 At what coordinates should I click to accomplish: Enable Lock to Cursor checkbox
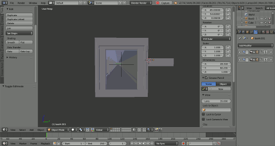pyautogui.click(x=203, y=114)
